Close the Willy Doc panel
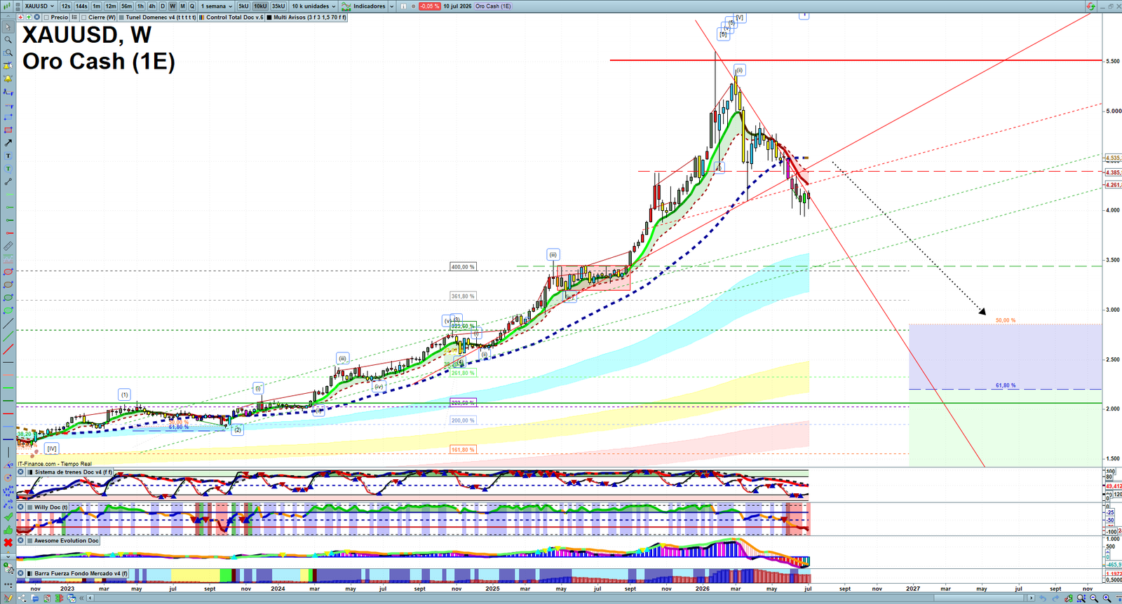This screenshot has width=1122, height=604. pos(21,507)
